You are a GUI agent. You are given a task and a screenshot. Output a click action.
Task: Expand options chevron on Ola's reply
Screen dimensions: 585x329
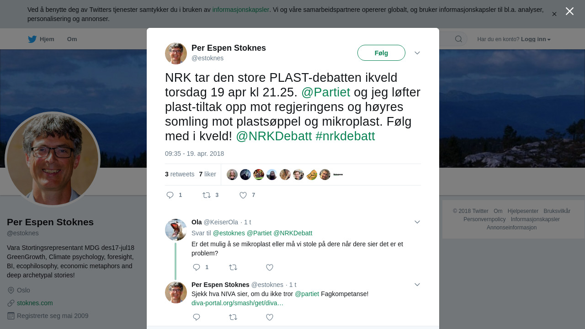(417, 222)
